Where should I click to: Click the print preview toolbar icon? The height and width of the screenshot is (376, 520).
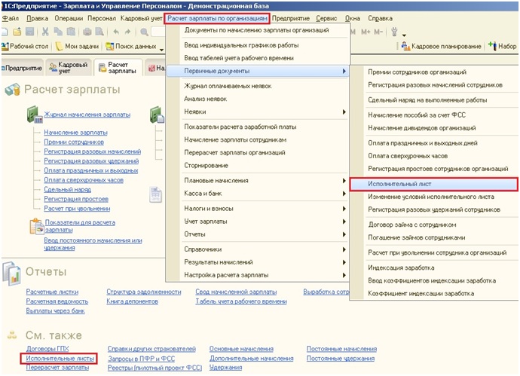99,32
